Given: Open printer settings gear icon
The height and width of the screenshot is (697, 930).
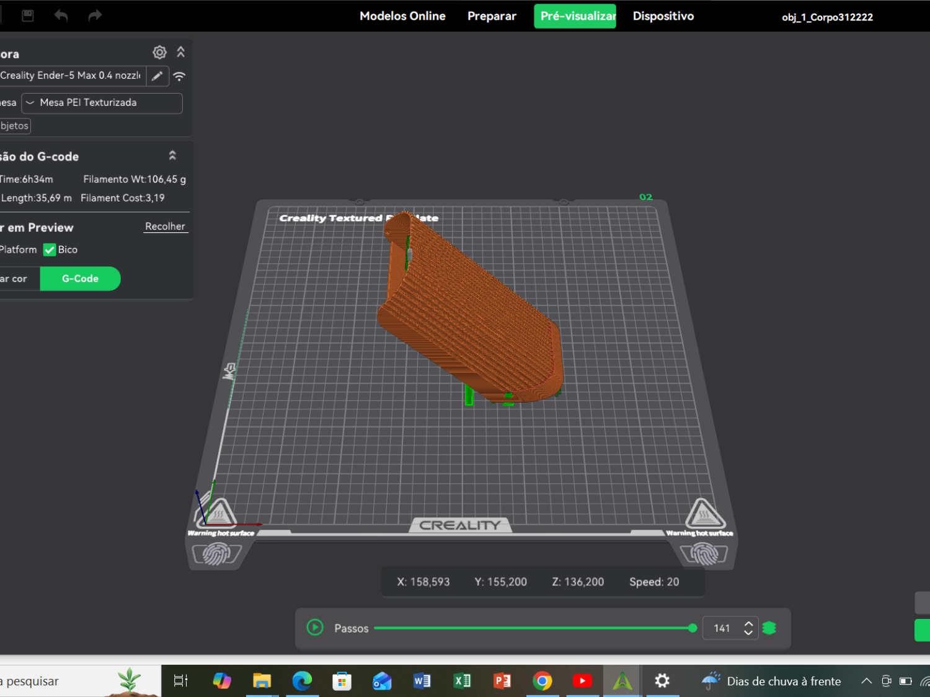Looking at the screenshot, I should [159, 53].
